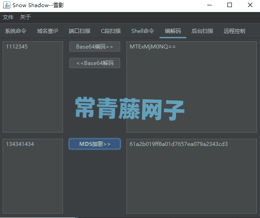Switch to the 域名查IP tab
This screenshot has height=218, width=260.
click(x=47, y=31)
